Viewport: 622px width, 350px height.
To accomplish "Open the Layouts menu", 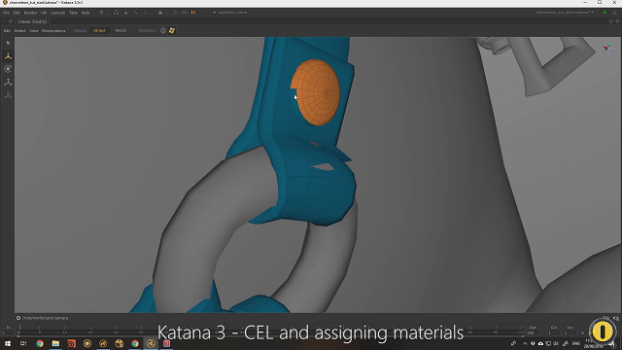I will click(x=58, y=13).
